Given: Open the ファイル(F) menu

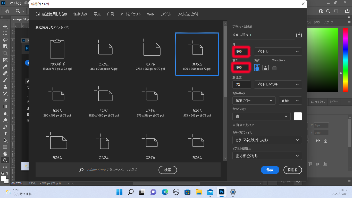Looking at the screenshot, I should (x=15, y=3).
